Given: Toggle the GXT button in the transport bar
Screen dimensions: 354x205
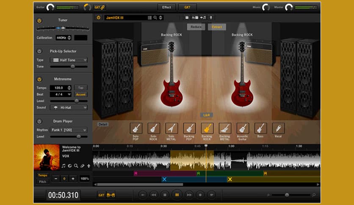Looking at the screenshot, I should coord(101,195).
